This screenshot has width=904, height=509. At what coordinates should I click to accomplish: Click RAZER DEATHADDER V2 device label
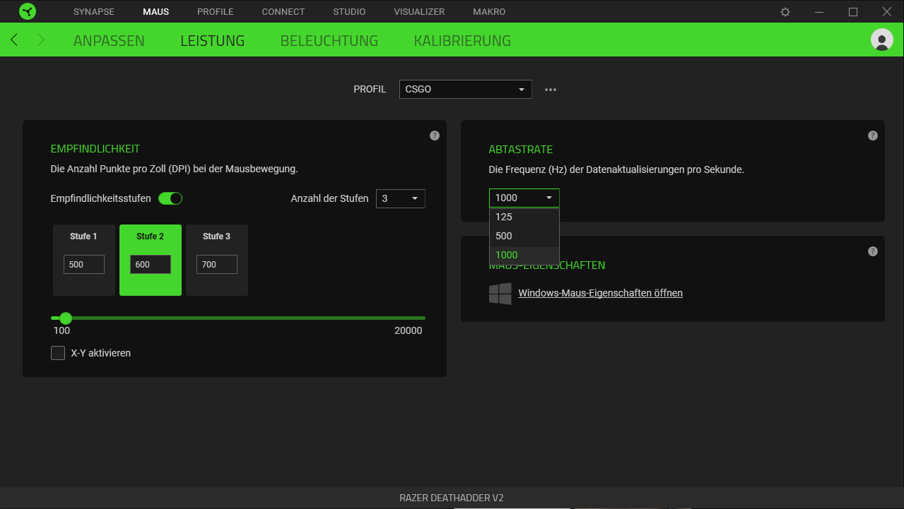[452, 498]
